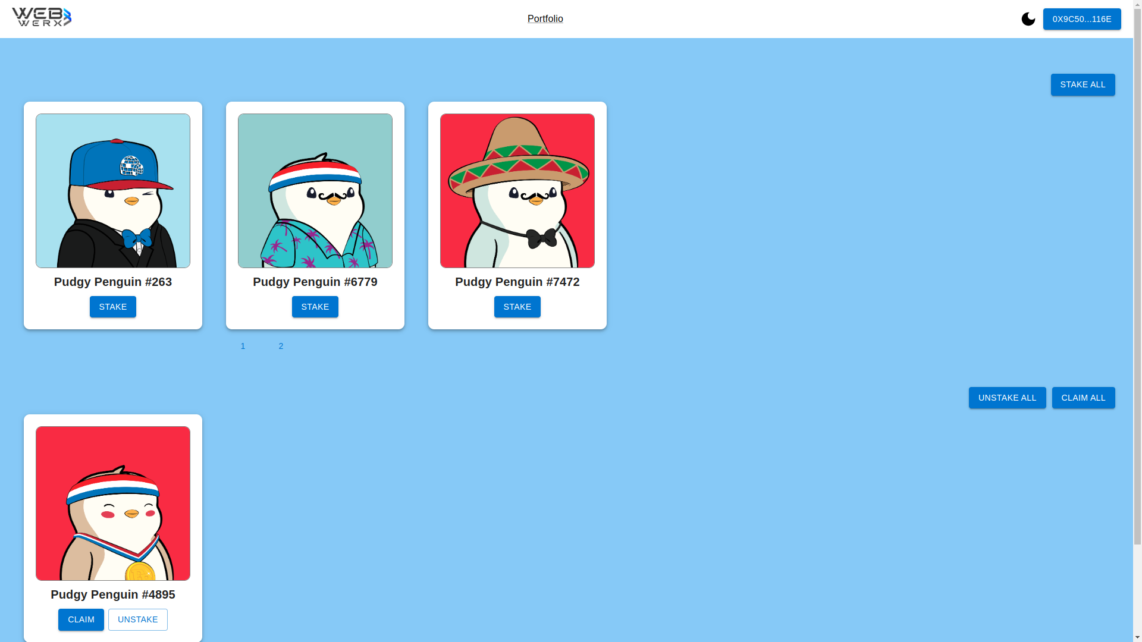Claim rewards for all penguins via CLAIM ALL
The height and width of the screenshot is (642, 1142).
[x=1083, y=398]
